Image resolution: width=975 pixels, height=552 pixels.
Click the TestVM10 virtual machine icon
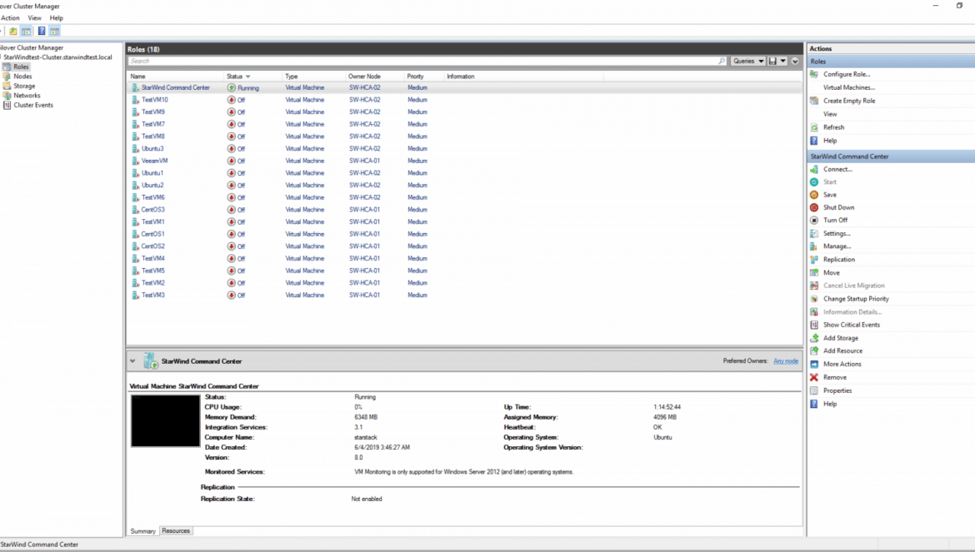(x=135, y=99)
